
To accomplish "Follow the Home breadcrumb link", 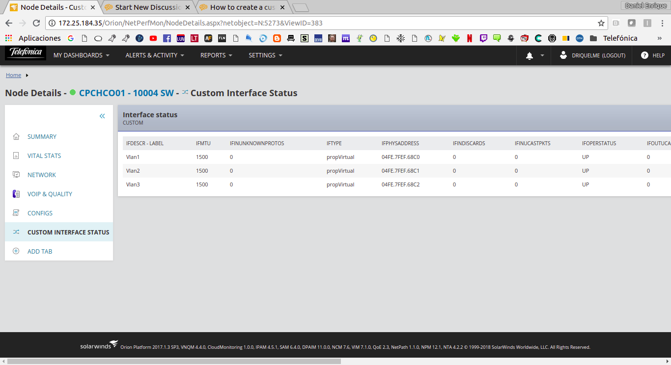I will click(x=13, y=75).
